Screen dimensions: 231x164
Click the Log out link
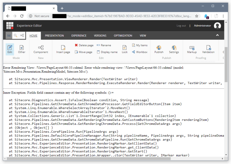pos(181,25)
